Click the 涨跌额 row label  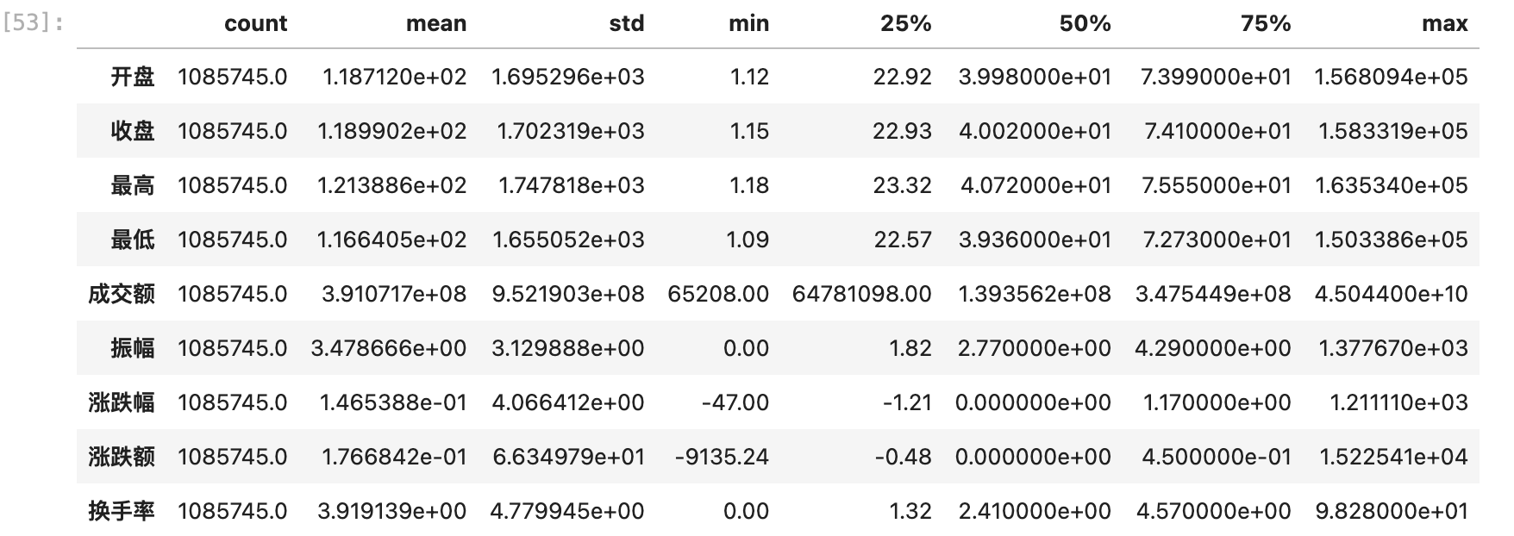pos(122,457)
